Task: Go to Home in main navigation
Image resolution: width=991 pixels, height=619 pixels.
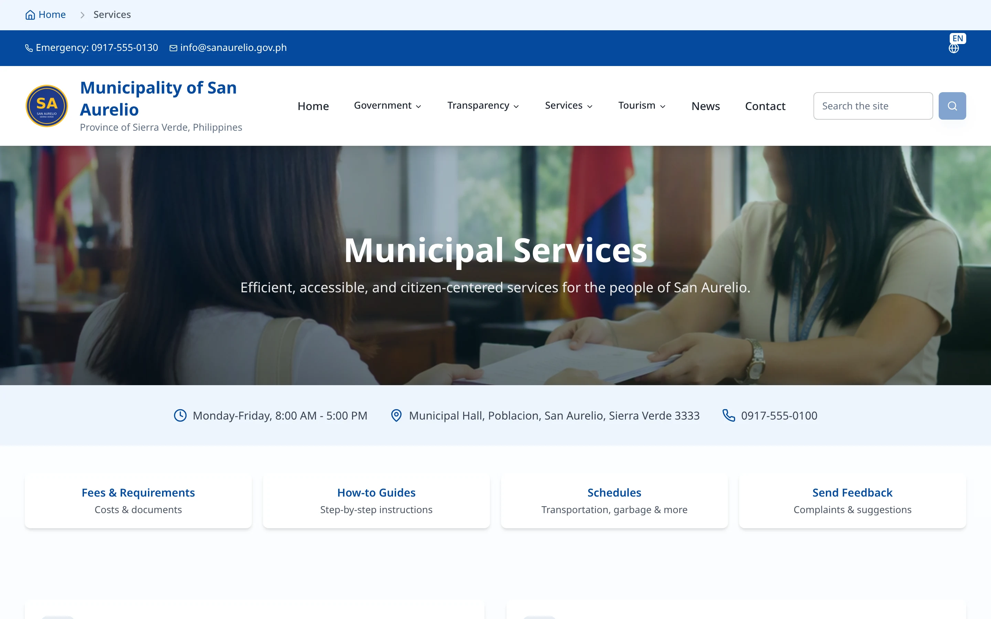Action: click(x=313, y=106)
